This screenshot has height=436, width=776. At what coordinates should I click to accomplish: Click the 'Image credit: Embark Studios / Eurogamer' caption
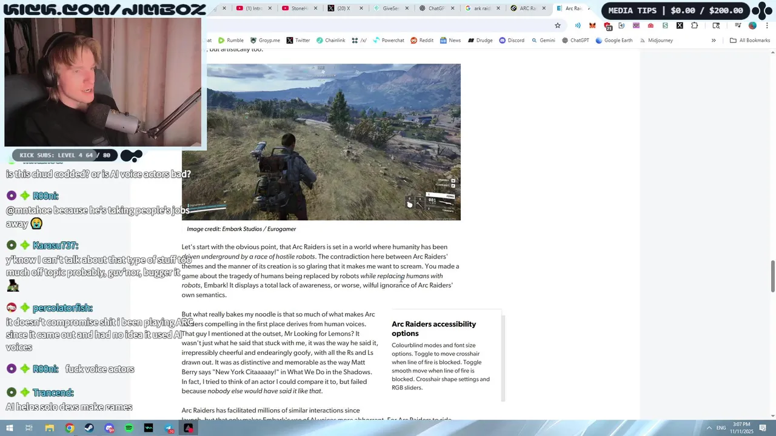point(241,229)
